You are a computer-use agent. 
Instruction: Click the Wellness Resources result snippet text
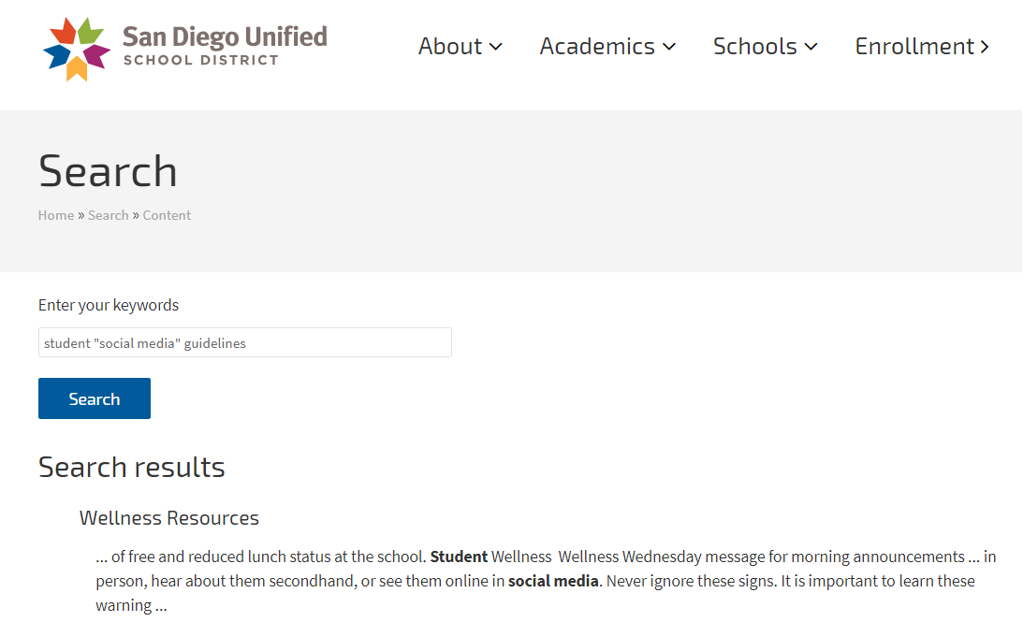[545, 581]
